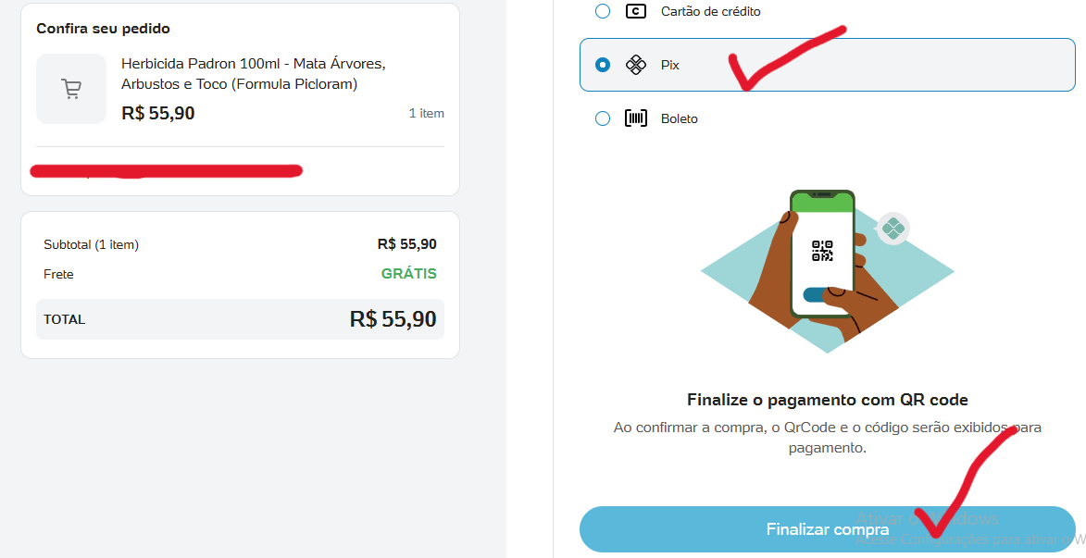Click the TOTAL amount row
Image resolution: width=1086 pixels, height=558 pixels.
tap(241, 319)
